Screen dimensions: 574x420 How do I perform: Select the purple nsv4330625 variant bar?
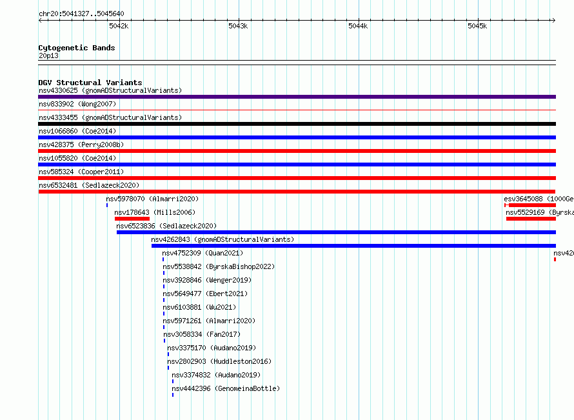point(297,97)
